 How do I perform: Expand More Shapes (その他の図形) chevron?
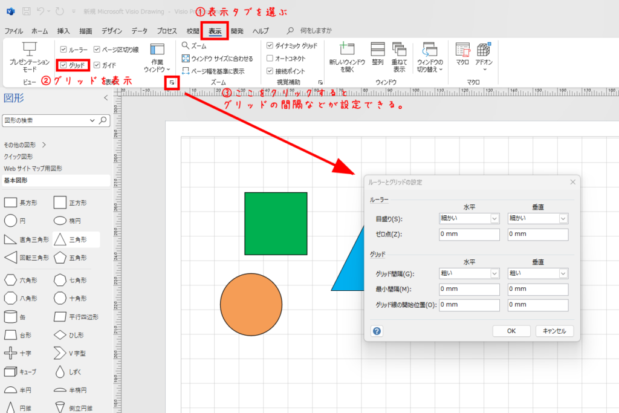44,145
